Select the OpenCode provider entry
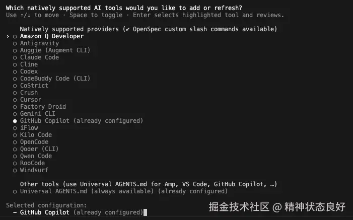353x220 pixels. 34,142
